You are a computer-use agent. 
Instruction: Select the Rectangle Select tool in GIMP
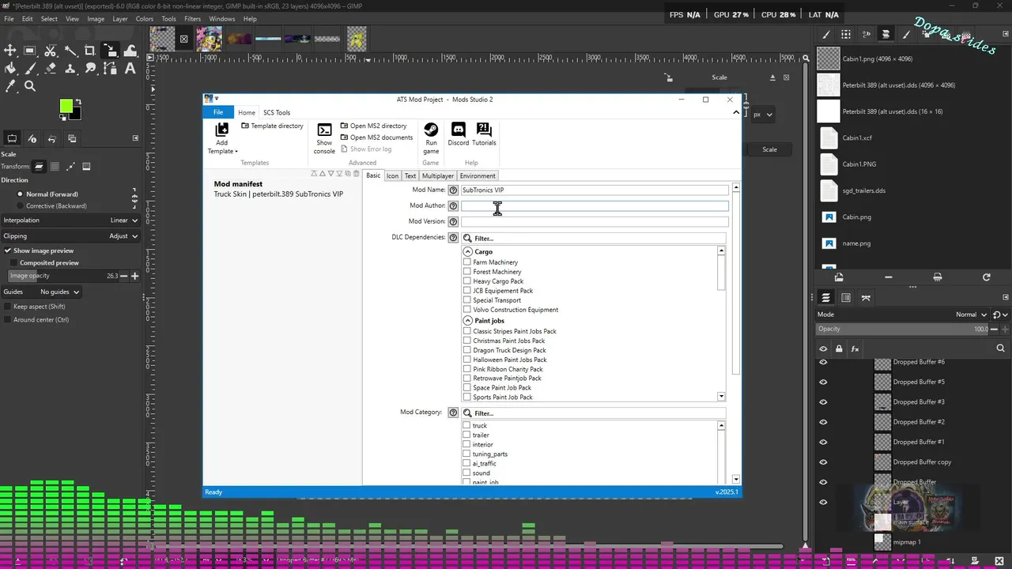30,51
